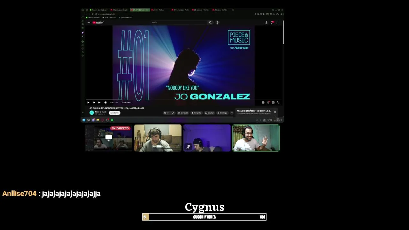Viewport: 409px width, 230px height.
Task: Open green Spotify icon in browser sidebar
Action: [82, 42]
